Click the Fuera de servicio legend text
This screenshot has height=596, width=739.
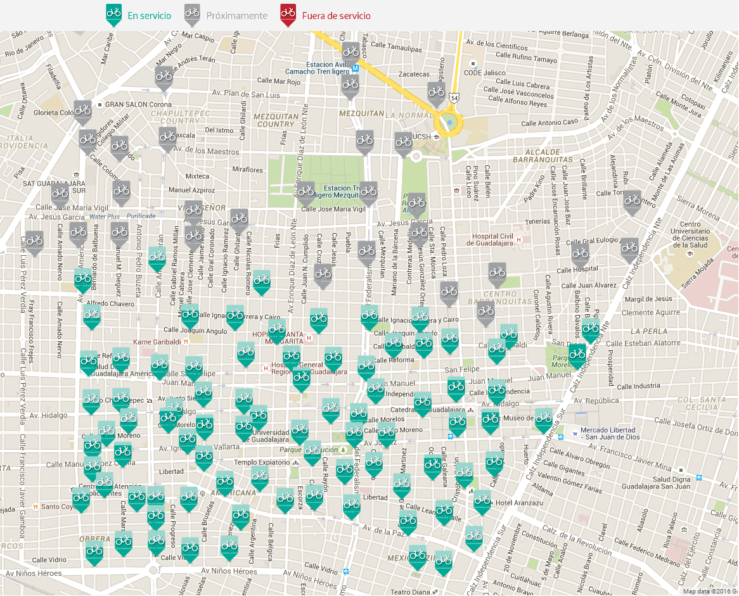tap(336, 16)
